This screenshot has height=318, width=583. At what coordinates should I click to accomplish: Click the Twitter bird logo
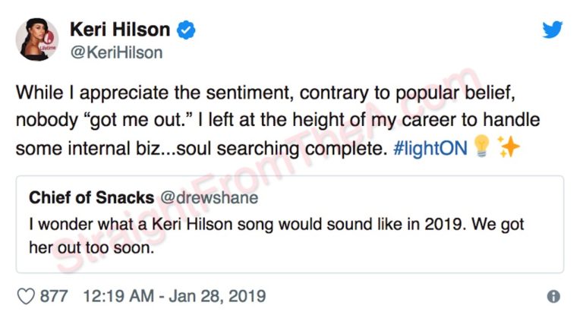pyautogui.click(x=552, y=30)
